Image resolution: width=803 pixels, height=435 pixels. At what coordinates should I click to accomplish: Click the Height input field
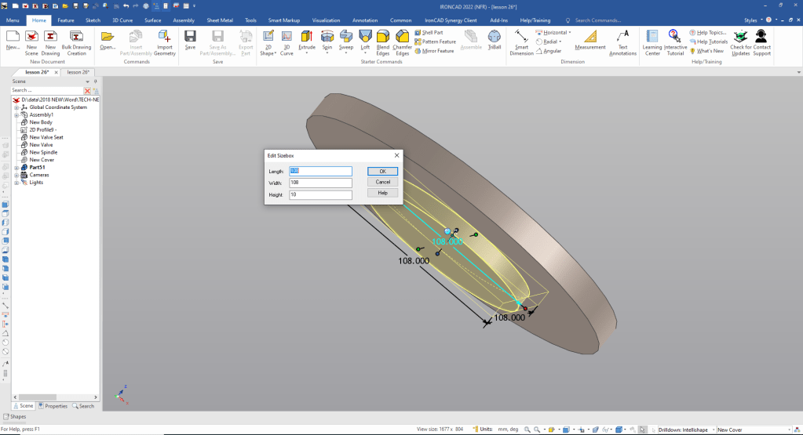pyautogui.click(x=320, y=194)
